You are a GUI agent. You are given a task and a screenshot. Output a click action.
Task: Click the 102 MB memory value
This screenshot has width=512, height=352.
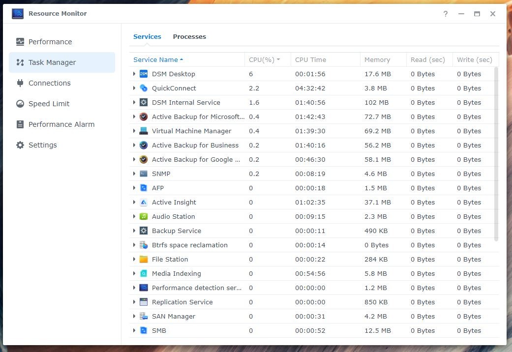click(376, 103)
